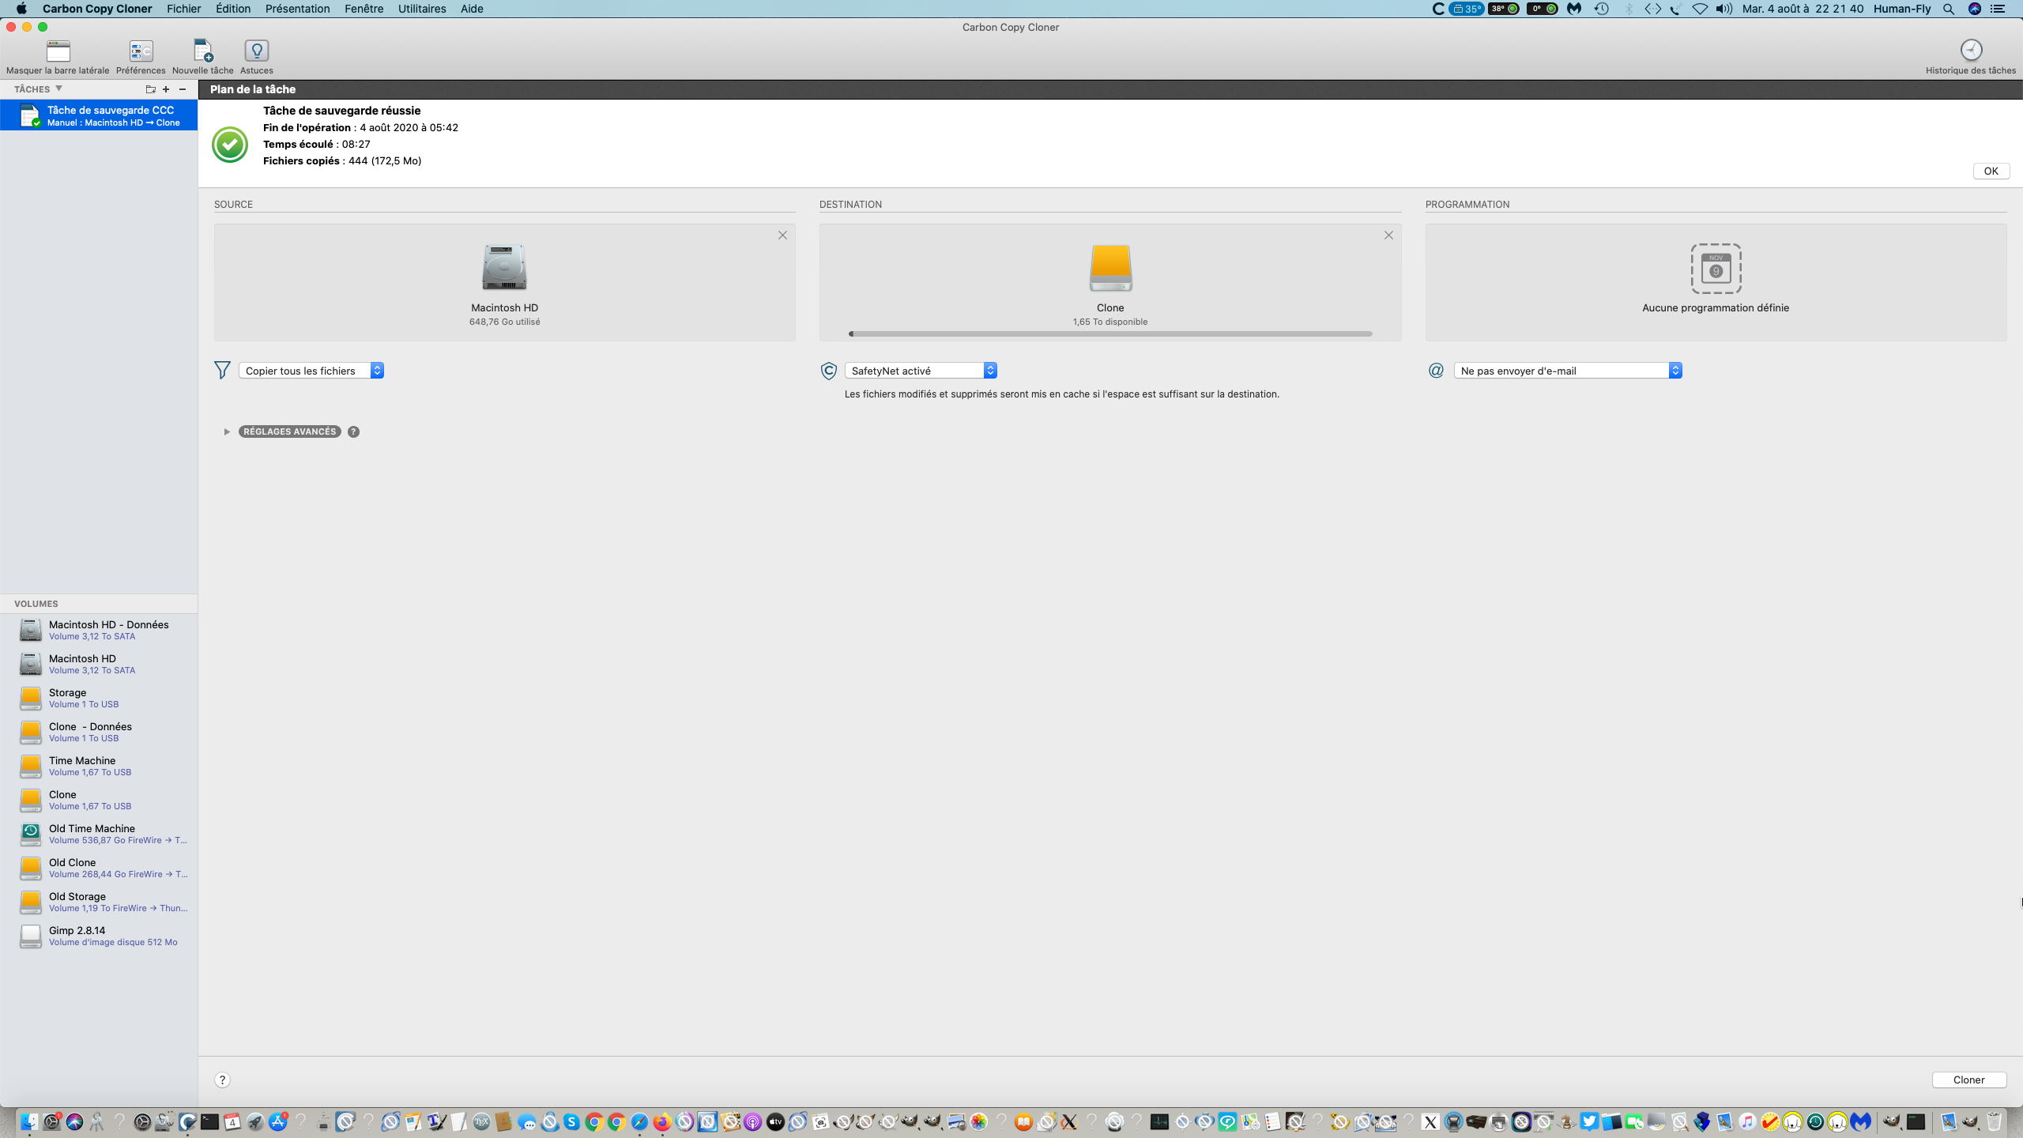Click the 648,76 Go utilisé source label

tap(505, 322)
